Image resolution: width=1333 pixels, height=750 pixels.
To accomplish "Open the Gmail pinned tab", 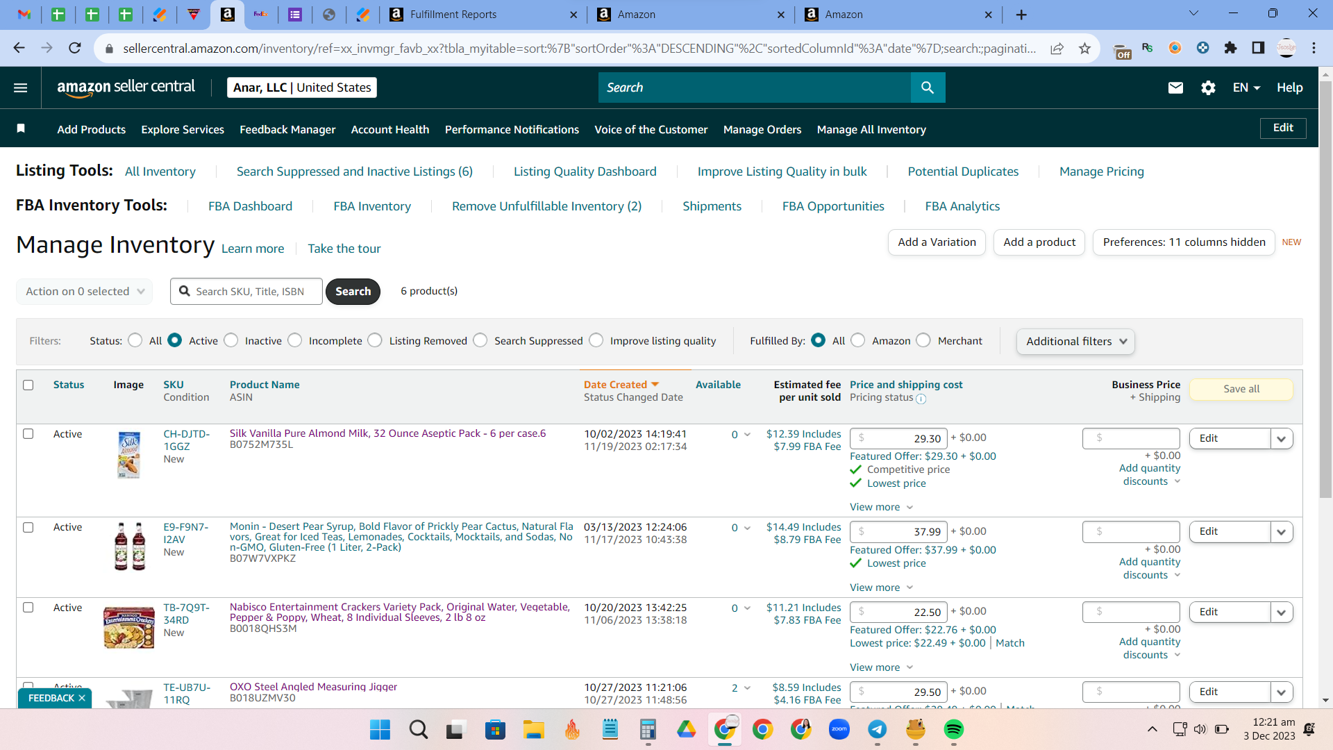I will point(24,15).
